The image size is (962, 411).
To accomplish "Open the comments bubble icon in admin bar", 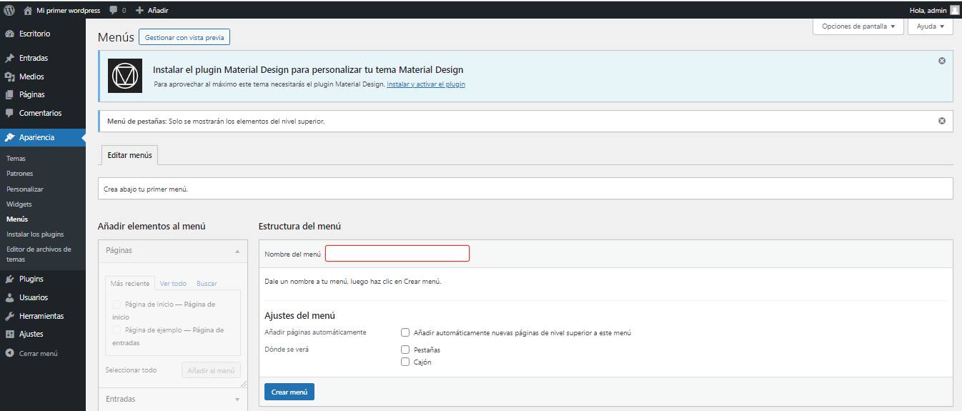I will (x=114, y=10).
